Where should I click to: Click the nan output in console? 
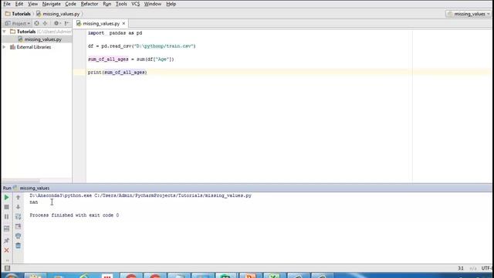pyautogui.click(x=34, y=202)
